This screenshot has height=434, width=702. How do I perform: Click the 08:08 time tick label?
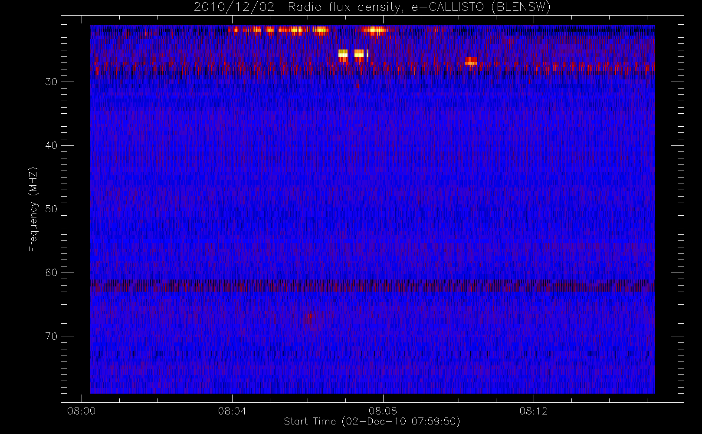[383, 411]
